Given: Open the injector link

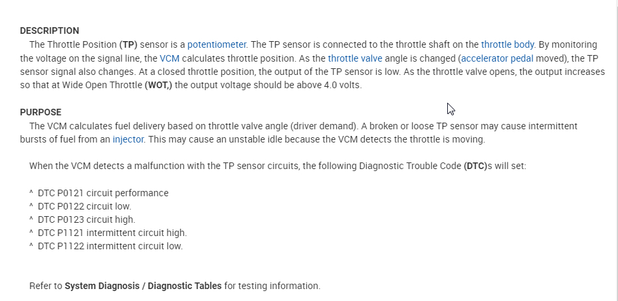Looking at the screenshot, I should point(128,139).
